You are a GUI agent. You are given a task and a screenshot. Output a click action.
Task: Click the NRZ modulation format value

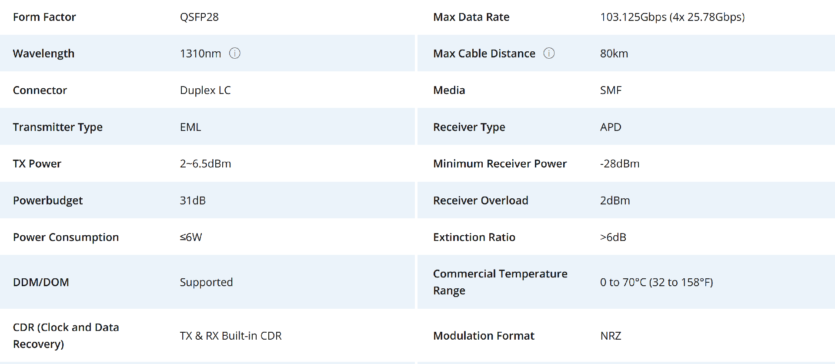click(x=611, y=336)
